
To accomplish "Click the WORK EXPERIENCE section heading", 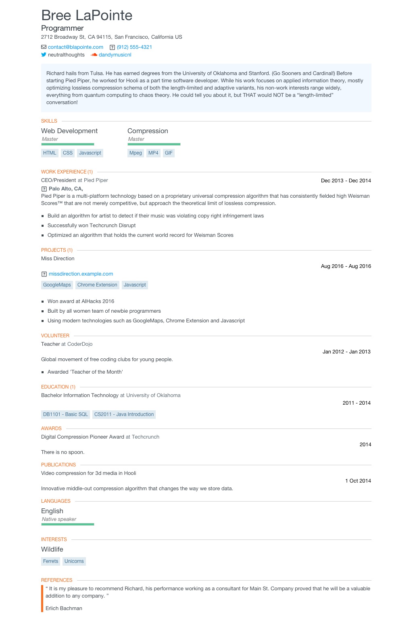I will (x=67, y=172).
